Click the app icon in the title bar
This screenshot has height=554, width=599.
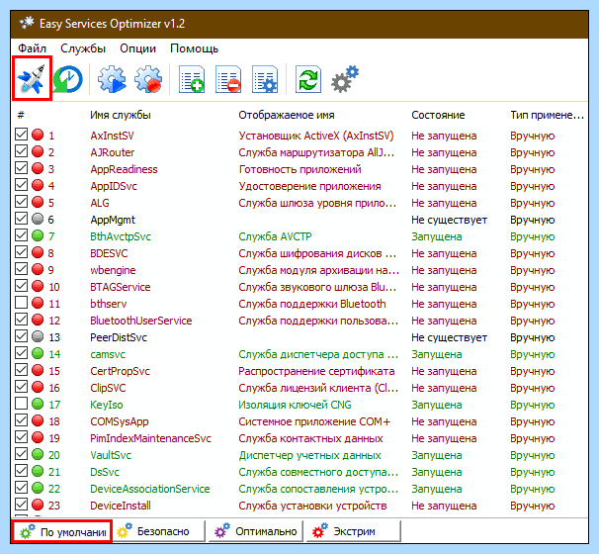pyautogui.click(x=27, y=24)
